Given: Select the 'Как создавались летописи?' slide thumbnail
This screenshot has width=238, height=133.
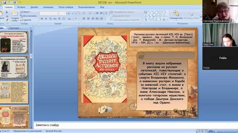Looking at the screenshot, I should [14, 67].
